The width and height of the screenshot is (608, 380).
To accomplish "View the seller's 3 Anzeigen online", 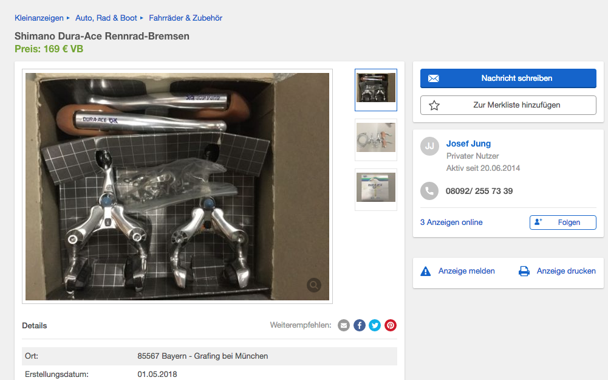I will [x=451, y=223].
